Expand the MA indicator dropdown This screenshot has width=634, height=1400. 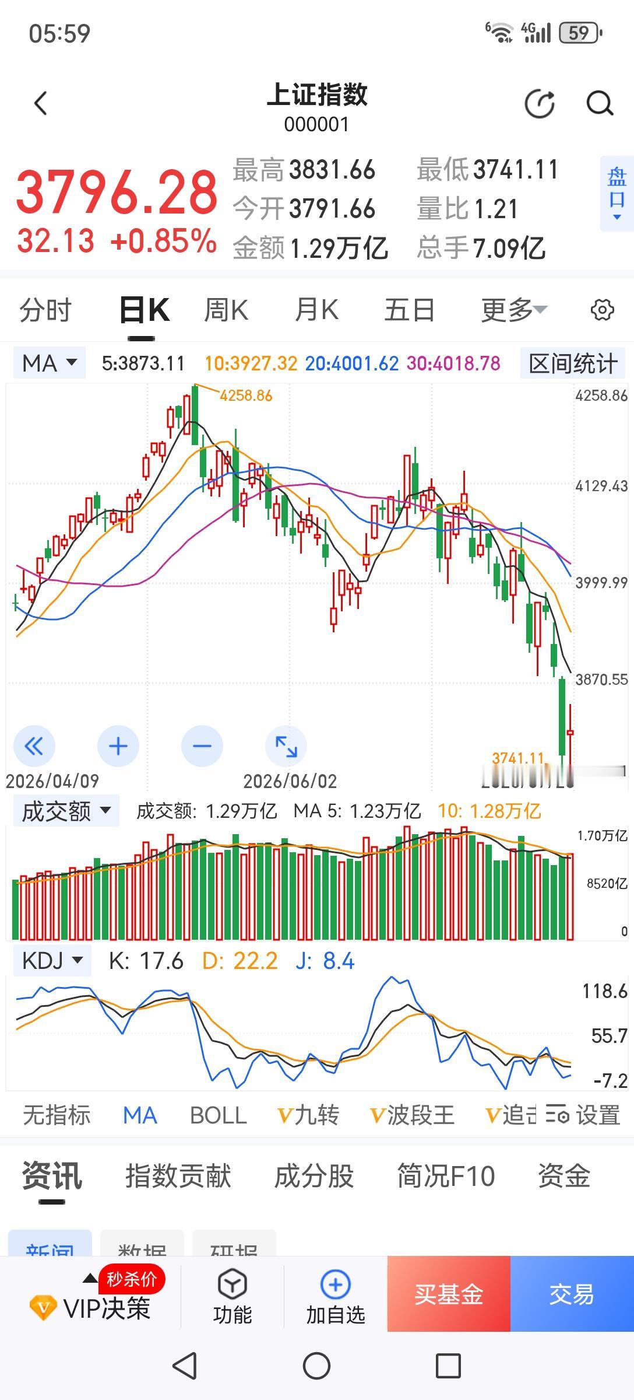[50, 363]
